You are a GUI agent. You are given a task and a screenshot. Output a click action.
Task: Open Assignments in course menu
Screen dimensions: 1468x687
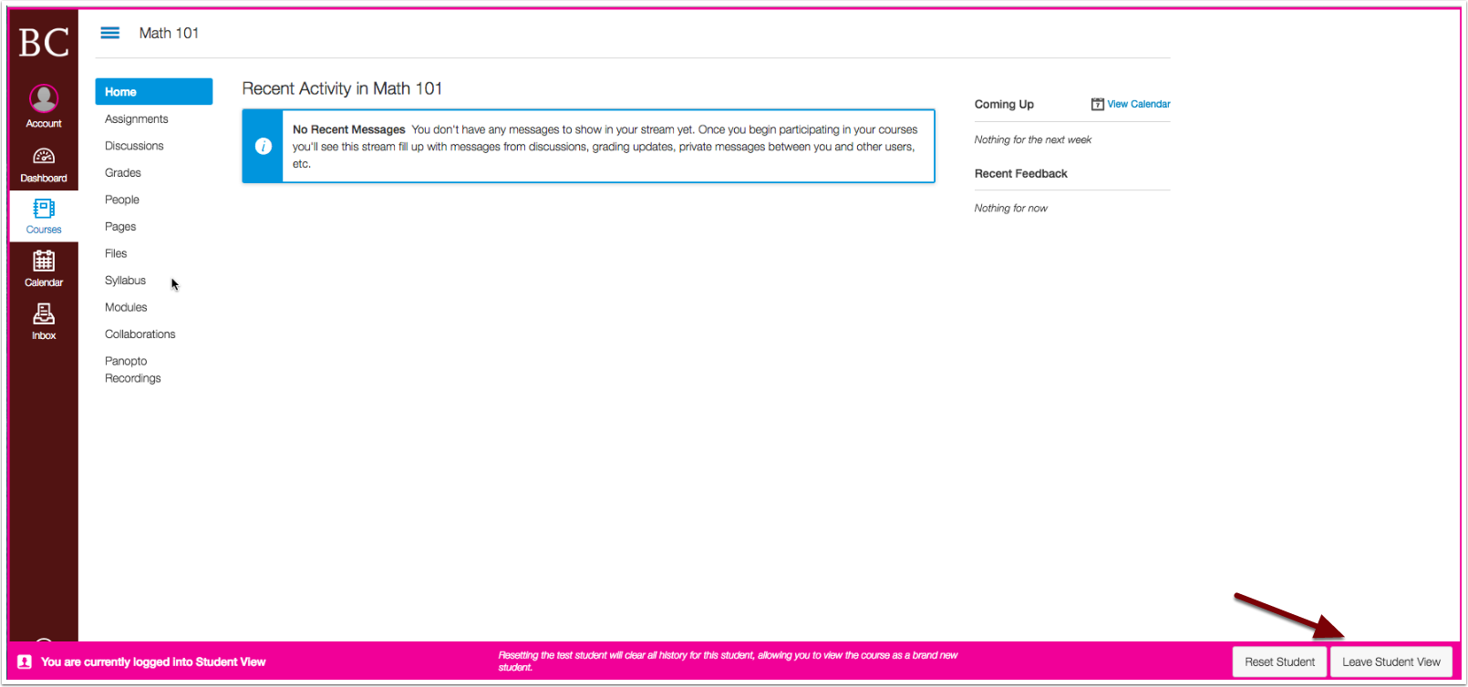(137, 119)
